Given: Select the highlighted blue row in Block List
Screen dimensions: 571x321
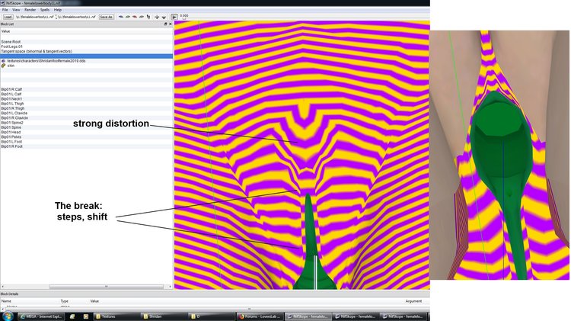Looking at the screenshot, I should [x=86, y=56].
